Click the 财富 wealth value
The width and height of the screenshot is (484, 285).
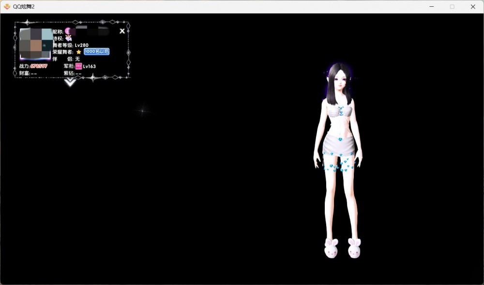(x=34, y=73)
